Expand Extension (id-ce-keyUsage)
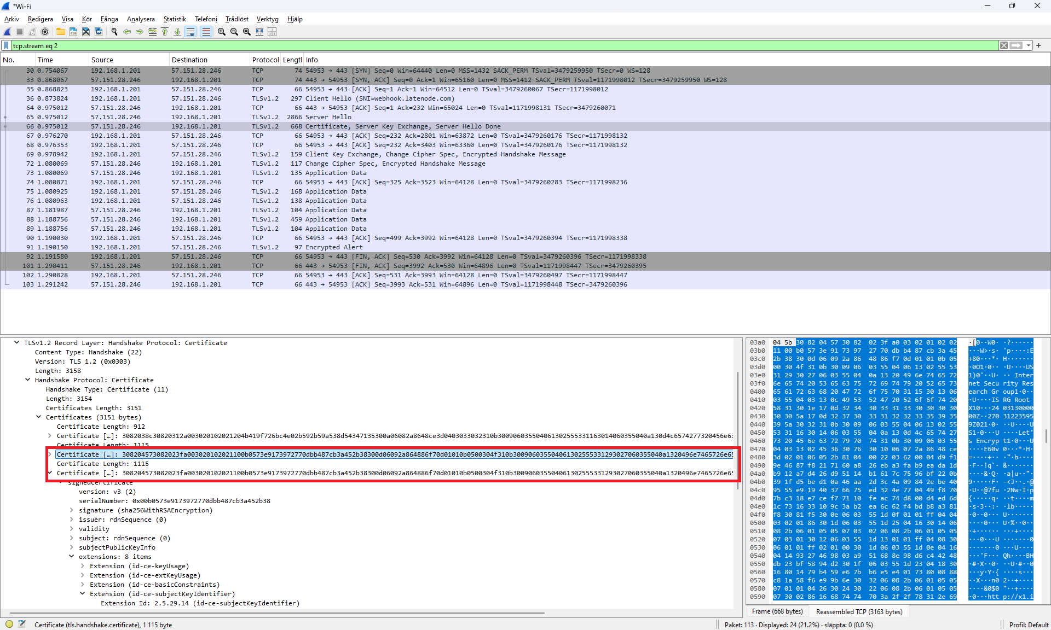Screen dimensions: 1051x630 click(x=82, y=566)
